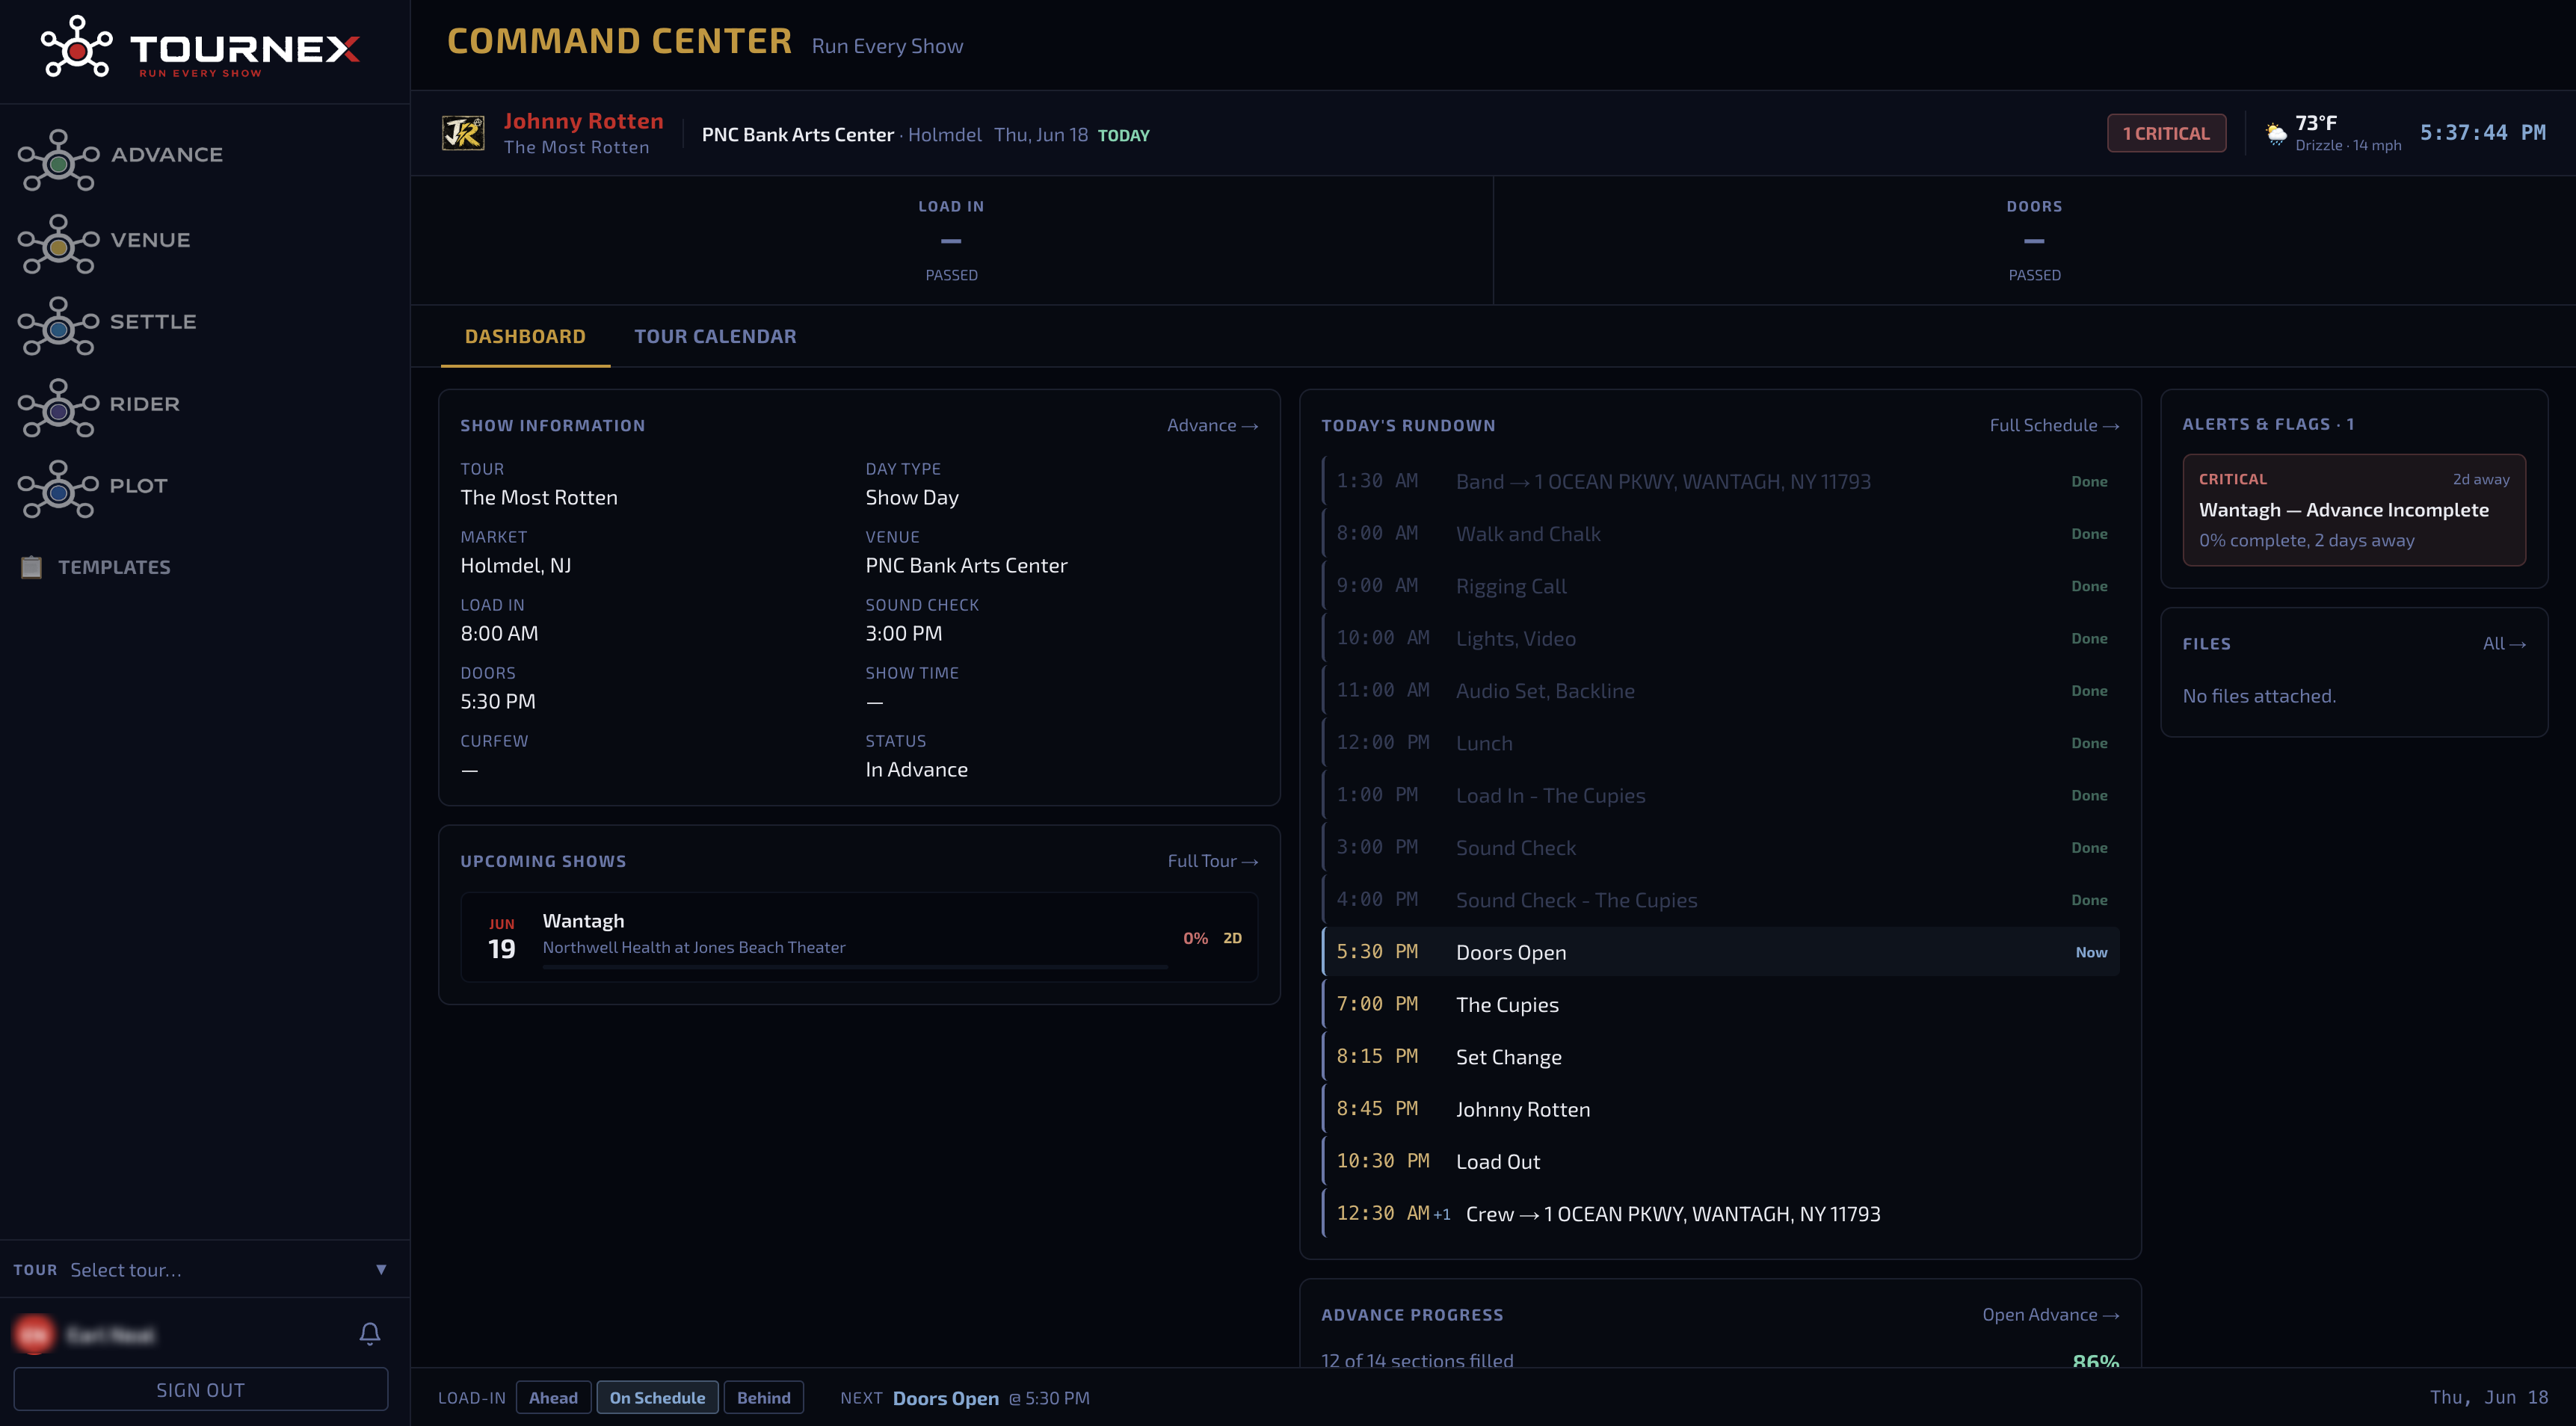The height and width of the screenshot is (1426, 2576).
Task: Select the Band travel 1:30 AM row
Action: (x=1721, y=481)
